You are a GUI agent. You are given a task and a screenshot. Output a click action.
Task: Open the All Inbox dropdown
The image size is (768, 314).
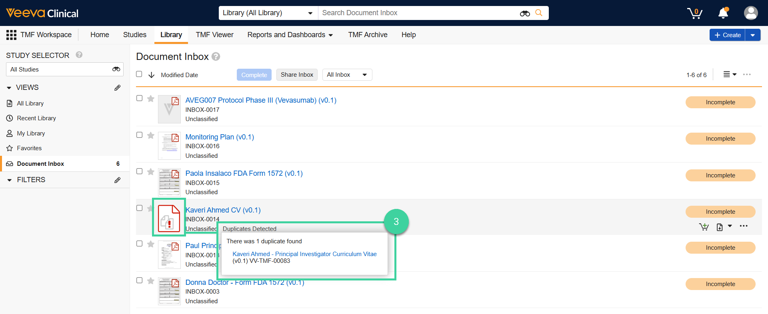(347, 75)
